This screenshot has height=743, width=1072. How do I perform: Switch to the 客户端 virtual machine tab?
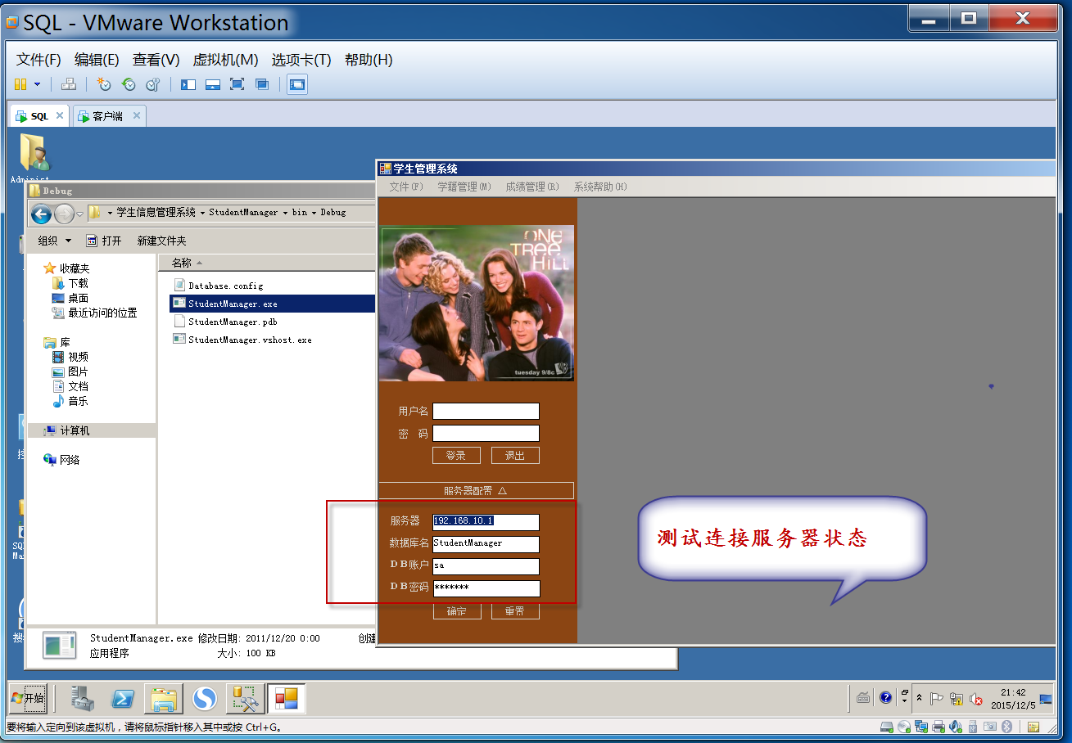tap(107, 116)
